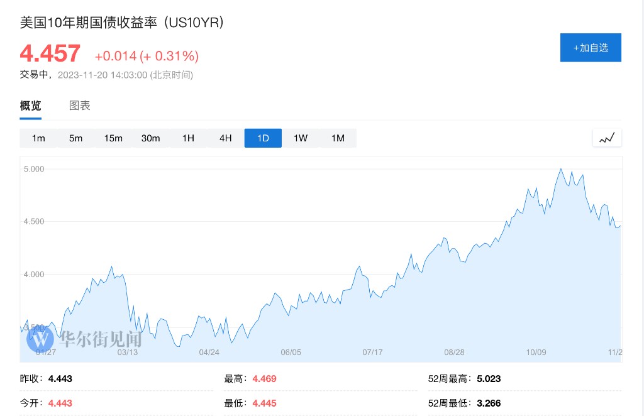The width and height of the screenshot is (644, 416).
Task: Click the 52周最低 value 3.266
Action: pos(489,403)
